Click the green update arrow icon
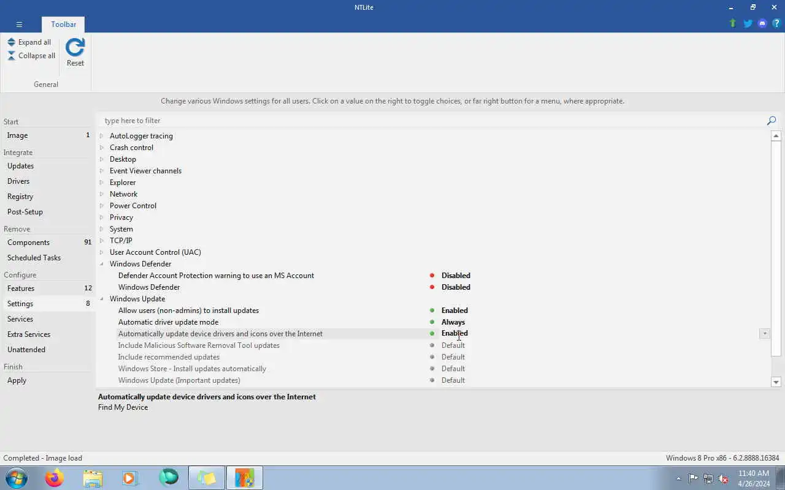 click(732, 23)
